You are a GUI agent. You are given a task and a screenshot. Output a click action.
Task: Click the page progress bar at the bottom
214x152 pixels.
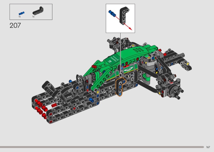(102, 147)
